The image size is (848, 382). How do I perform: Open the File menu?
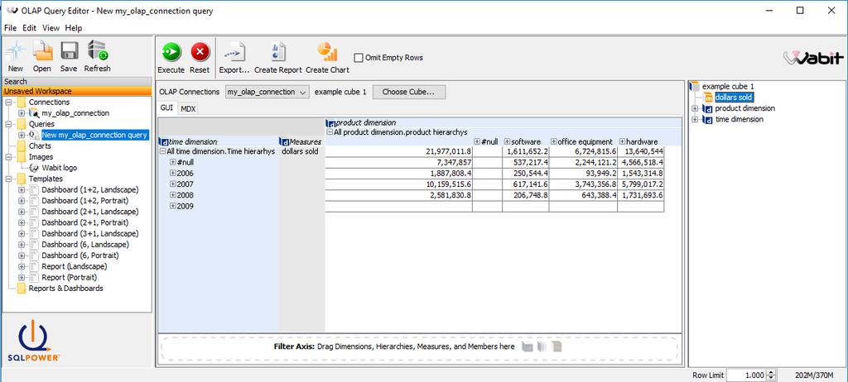[x=10, y=27]
